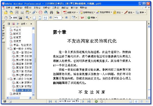
Task: Click the trash Delete bookmark icon
Action: click(9, 24)
